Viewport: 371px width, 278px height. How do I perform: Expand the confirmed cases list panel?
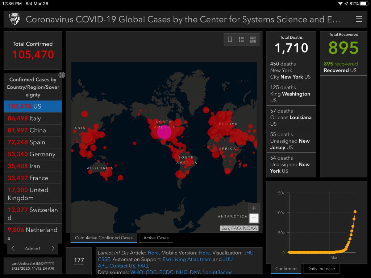coord(62,75)
